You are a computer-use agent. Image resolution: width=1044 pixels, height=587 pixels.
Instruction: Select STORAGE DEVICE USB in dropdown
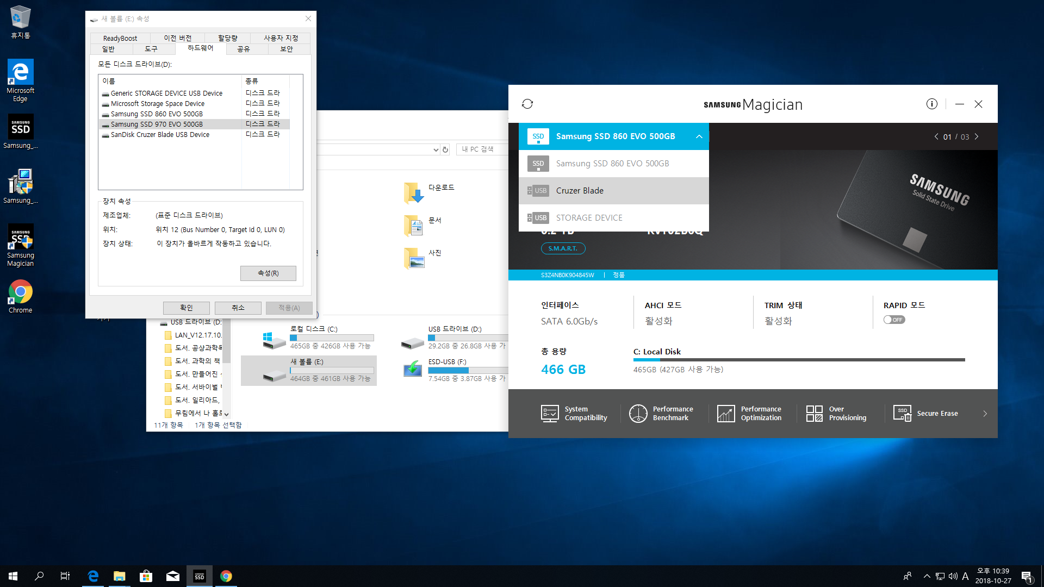(x=614, y=218)
